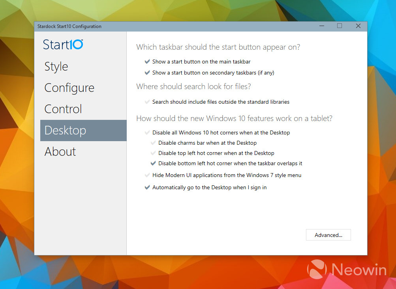Open the Style section

point(56,67)
